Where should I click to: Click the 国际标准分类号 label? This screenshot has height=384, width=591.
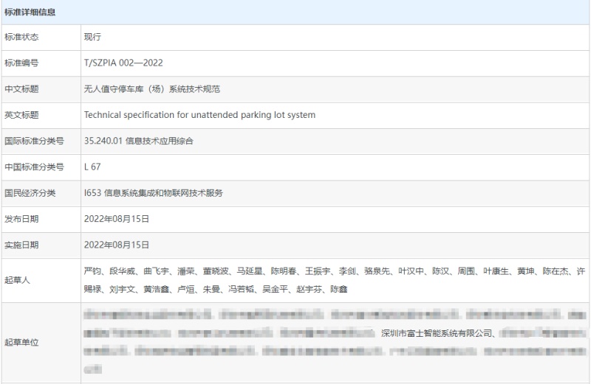tap(34, 141)
